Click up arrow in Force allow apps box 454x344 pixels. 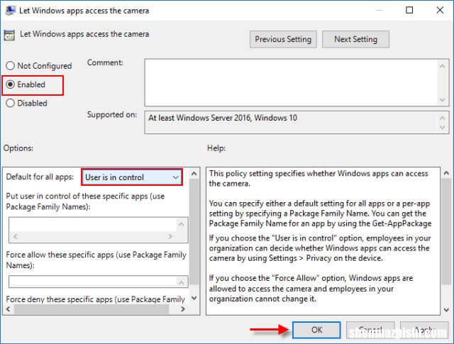[x=182, y=282]
